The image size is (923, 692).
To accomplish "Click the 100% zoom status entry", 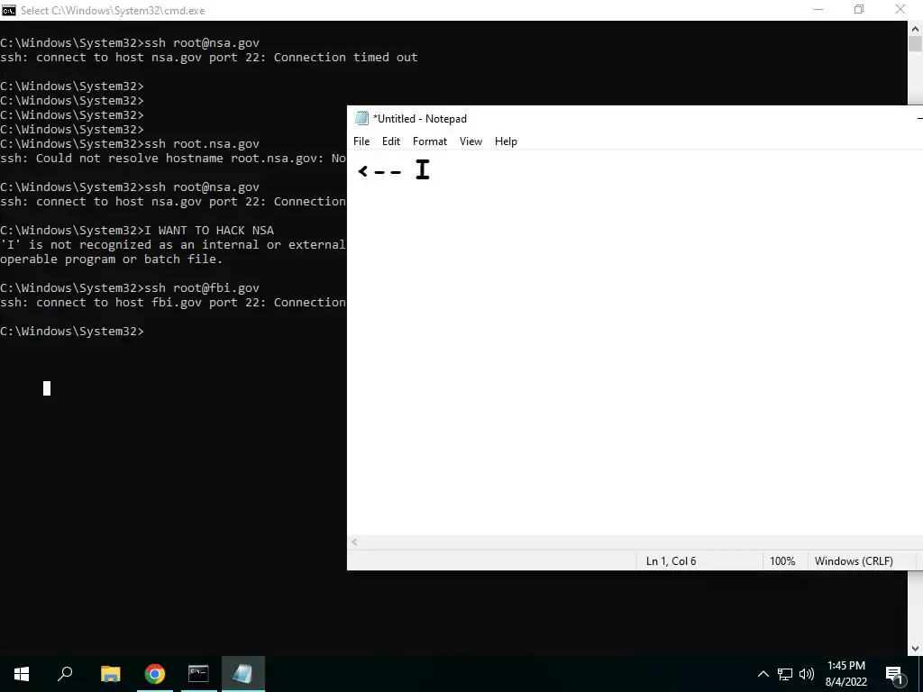I will point(782,560).
